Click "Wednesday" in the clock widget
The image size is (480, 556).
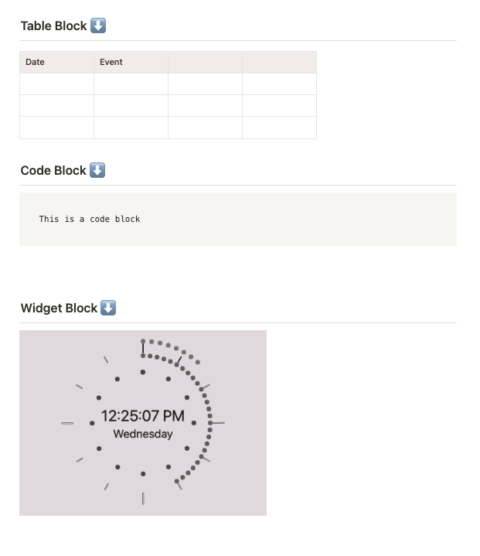pos(143,434)
